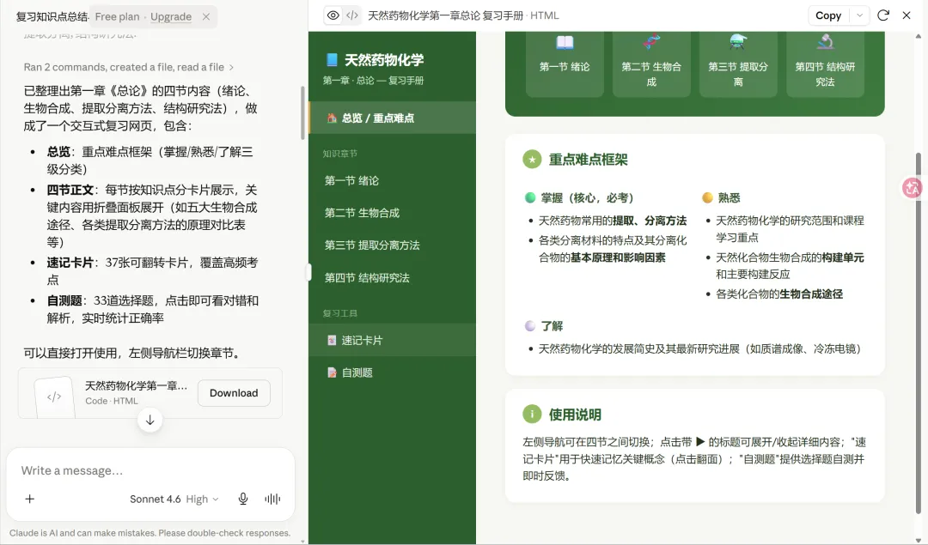Click the document icon beside 自测题

332,372
